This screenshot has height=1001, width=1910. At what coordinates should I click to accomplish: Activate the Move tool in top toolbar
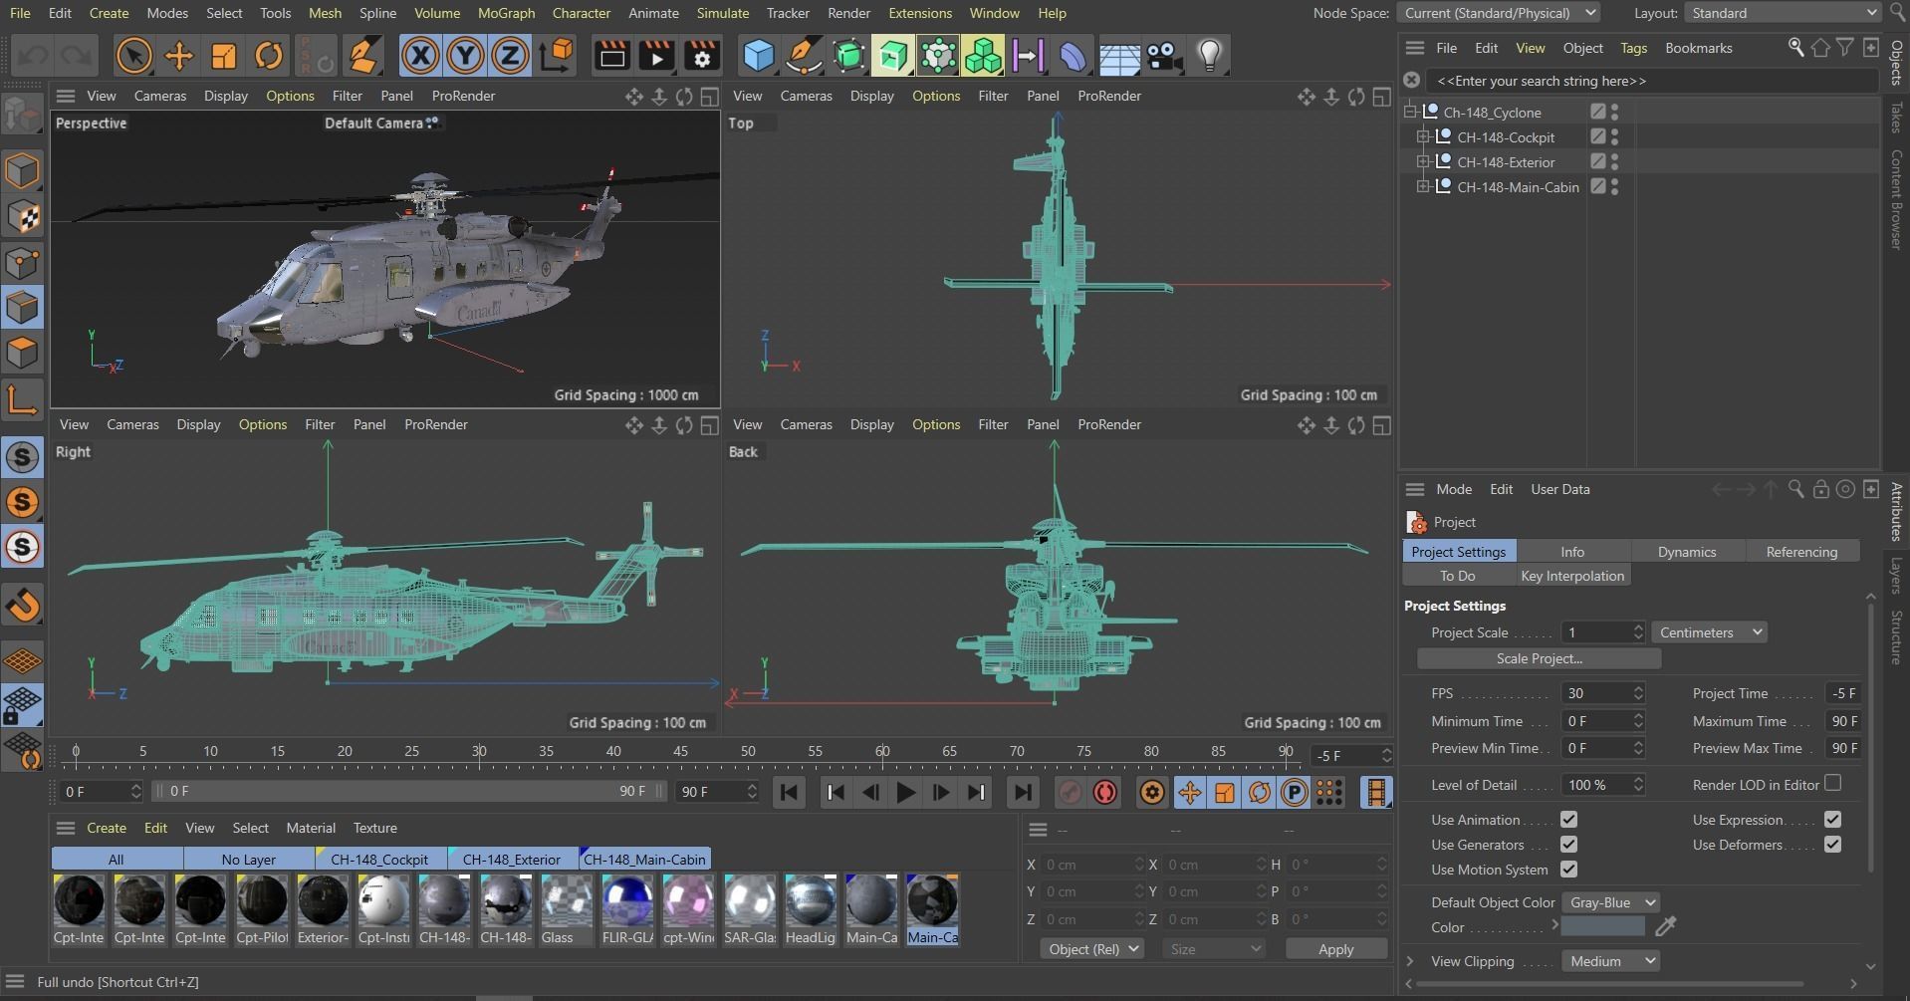click(x=178, y=56)
